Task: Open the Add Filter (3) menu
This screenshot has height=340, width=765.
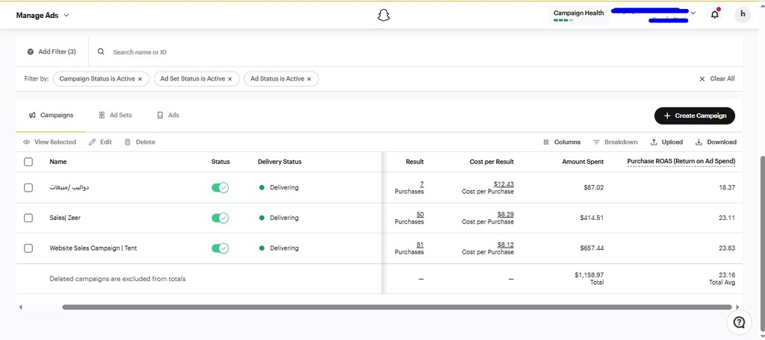Action: 52,52
